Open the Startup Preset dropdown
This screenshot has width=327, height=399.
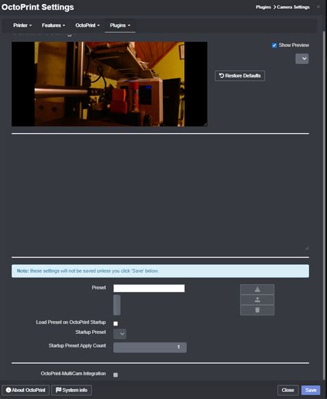pyautogui.click(x=120, y=333)
